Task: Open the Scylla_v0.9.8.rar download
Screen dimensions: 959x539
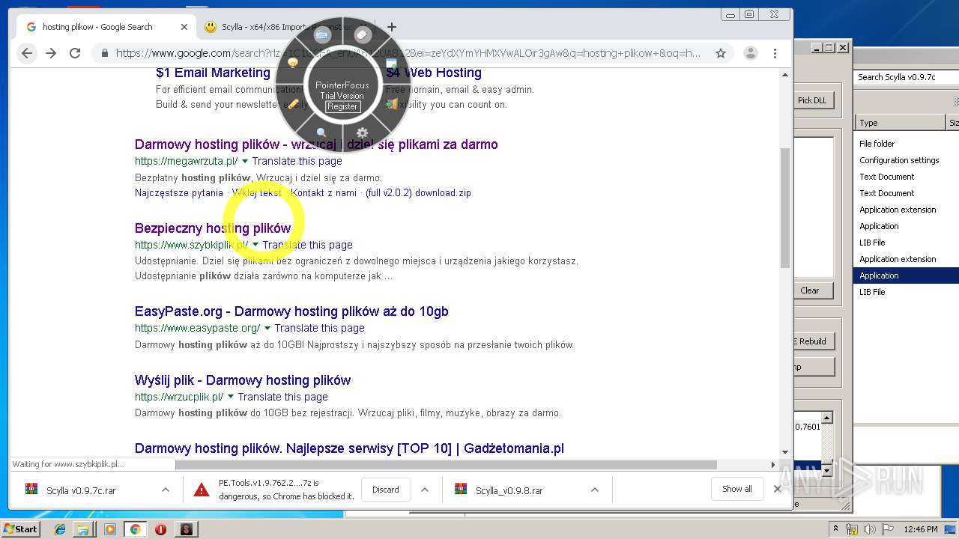Action: [509, 490]
